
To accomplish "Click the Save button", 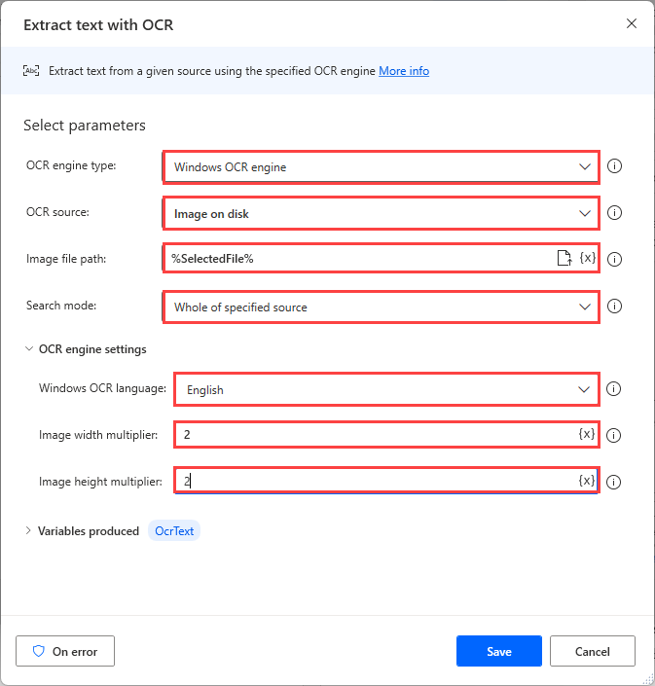I will 498,651.
